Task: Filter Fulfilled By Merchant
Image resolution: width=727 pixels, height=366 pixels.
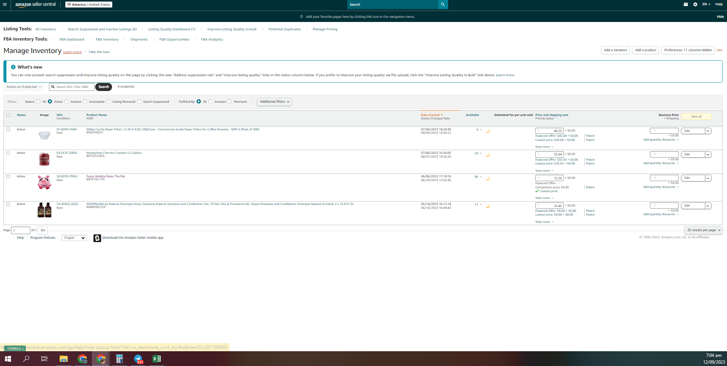Action: click(x=230, y=102)
